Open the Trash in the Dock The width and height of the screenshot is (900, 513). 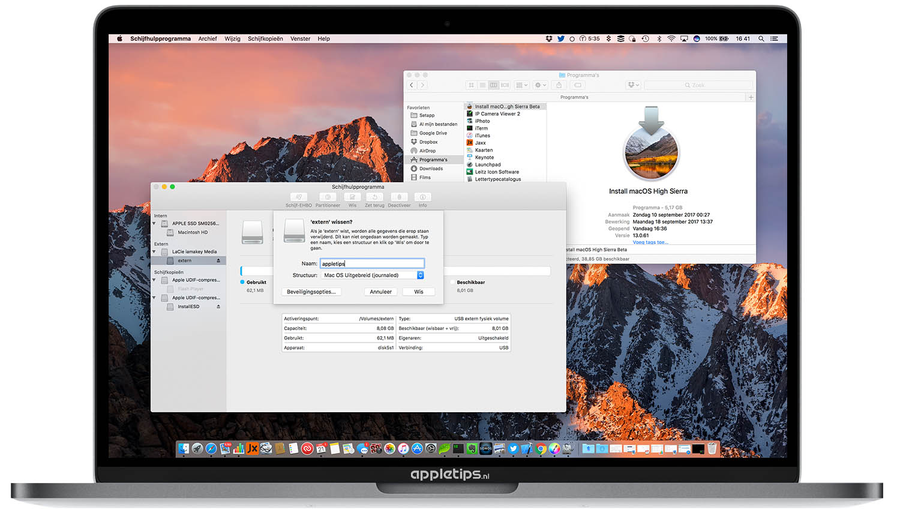tap(712, 448)
